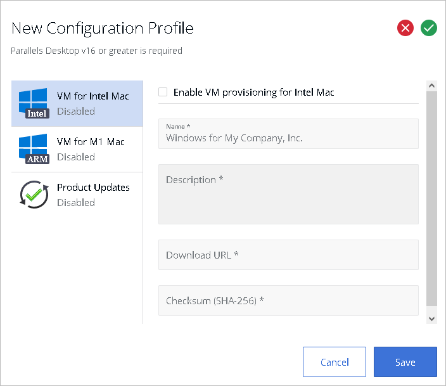Click the Checksum (SHA-256) field
446x386 pixels.
[x=288, y=300]
